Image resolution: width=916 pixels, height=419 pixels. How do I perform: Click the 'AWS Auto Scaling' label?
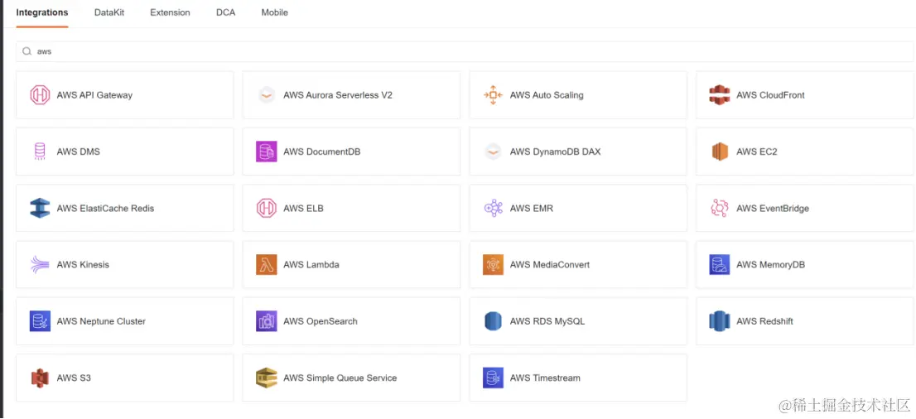point(547,95)
